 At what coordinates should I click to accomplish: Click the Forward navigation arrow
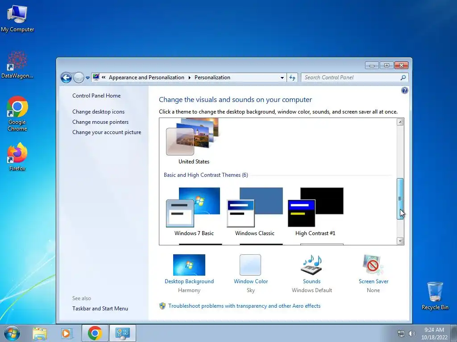click(x=79, y=77)
